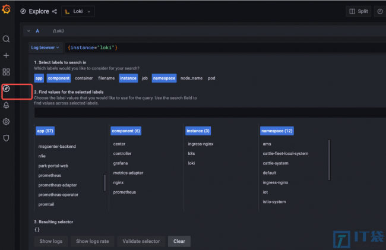Image resolution: width=386 pixels, height=250 pixels.
Task: Click the app (57) column header
Action: pos(45,131)
